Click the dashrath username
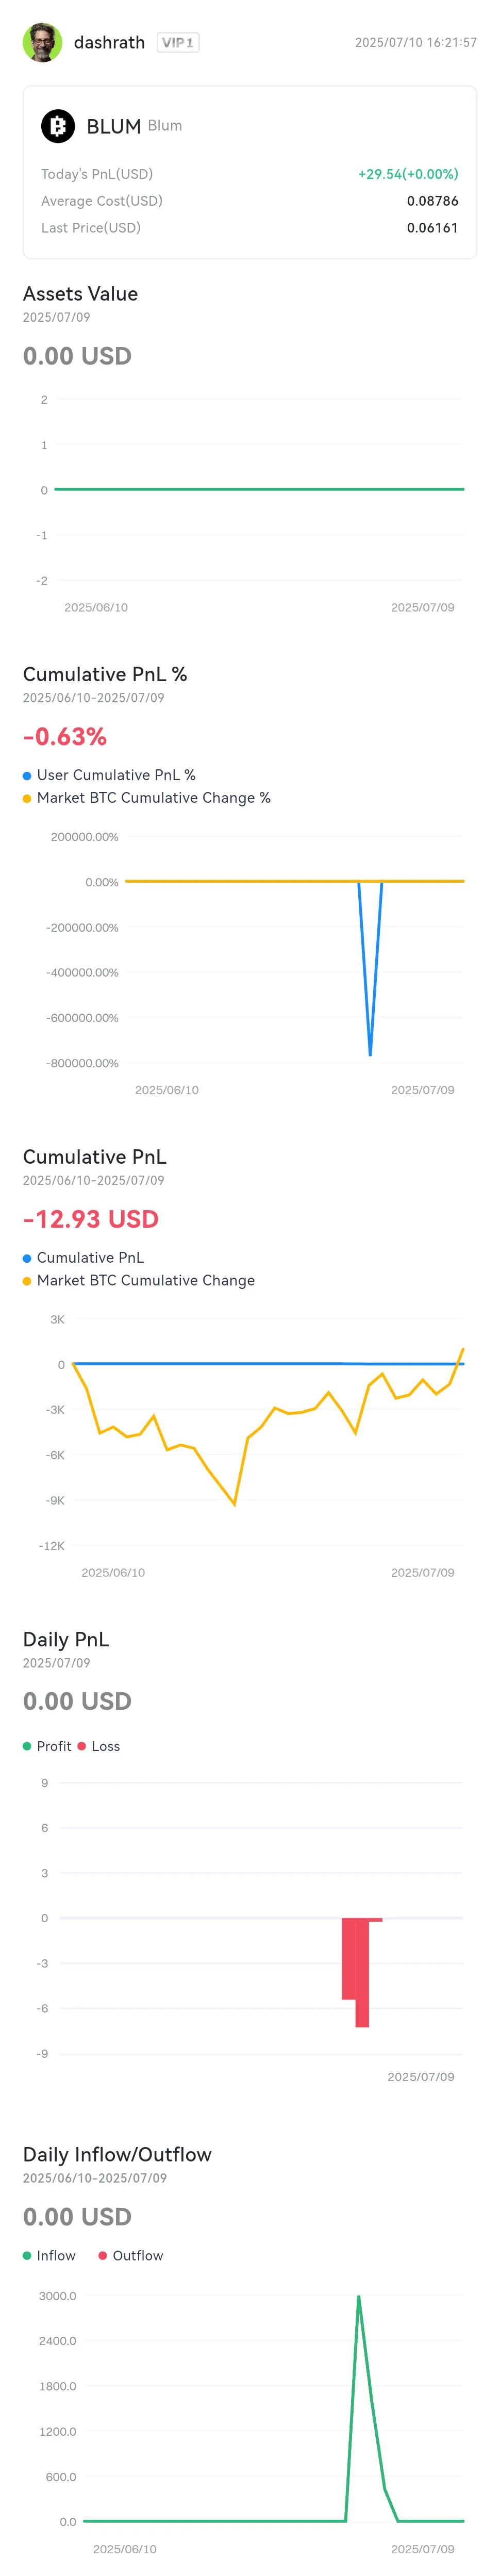500x2576 pixels. 109,42
